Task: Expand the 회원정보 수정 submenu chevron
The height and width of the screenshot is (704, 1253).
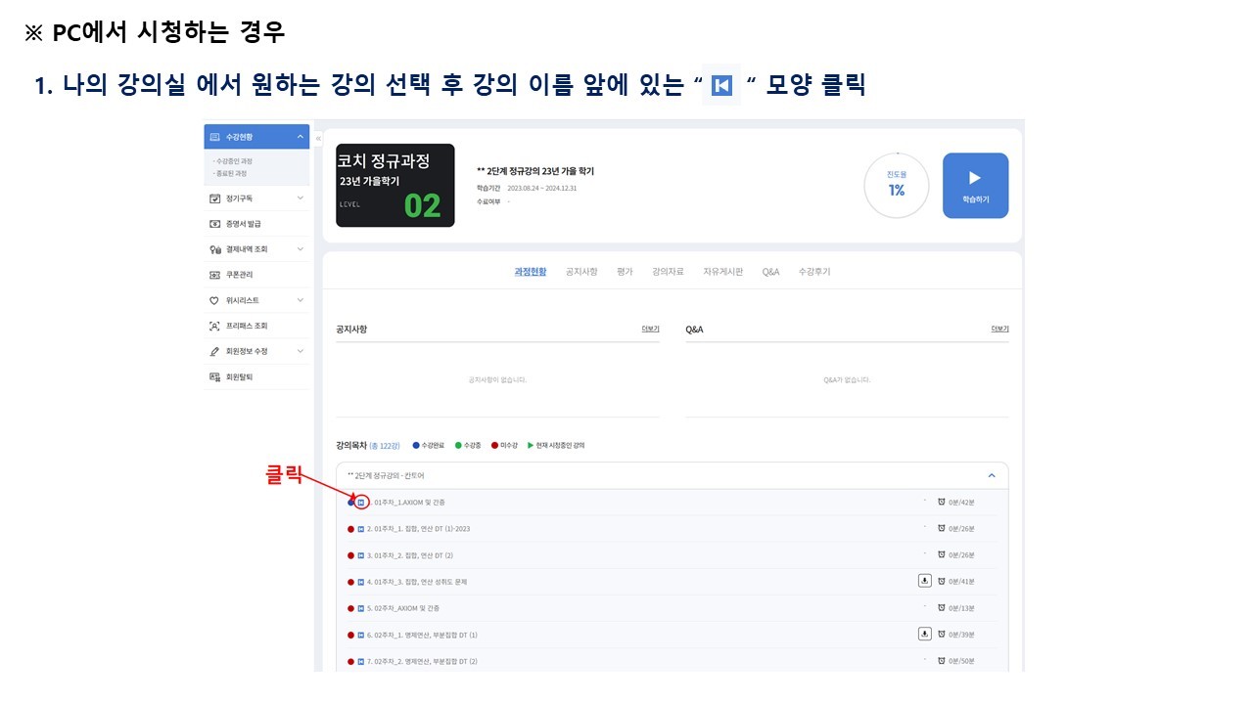Action: click(300, 351)
